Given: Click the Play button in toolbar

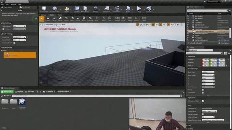Looking at the screenshot, I should coord(139,9).
